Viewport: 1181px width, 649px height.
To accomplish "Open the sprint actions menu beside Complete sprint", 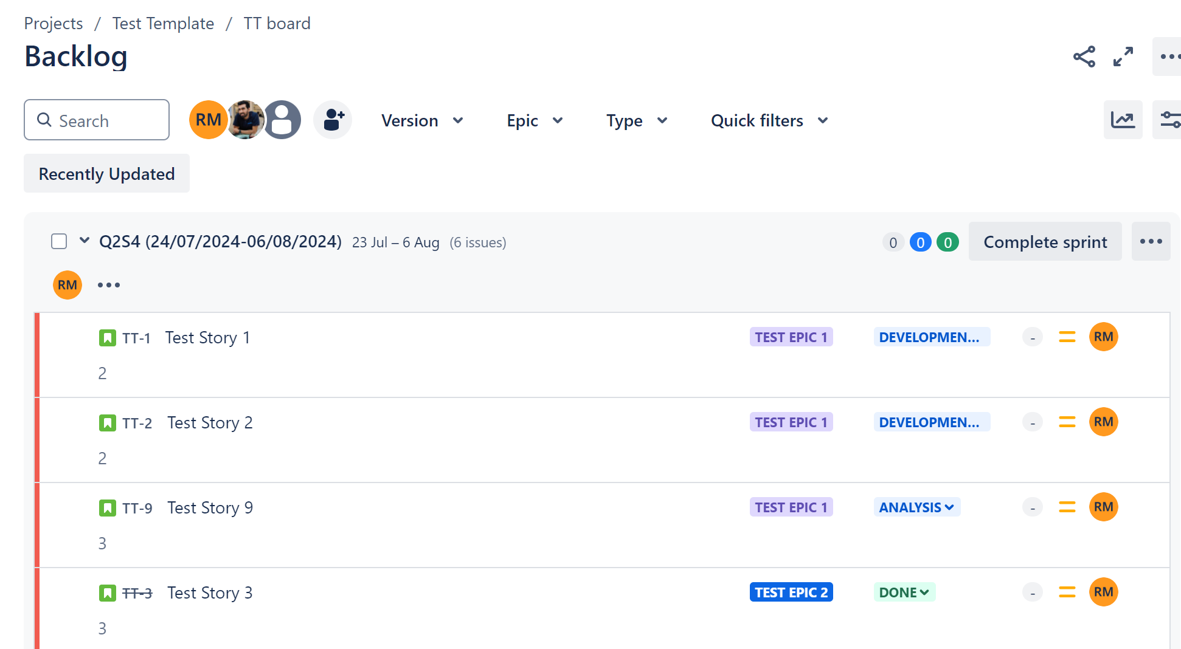I will (x=1151, y=241).
